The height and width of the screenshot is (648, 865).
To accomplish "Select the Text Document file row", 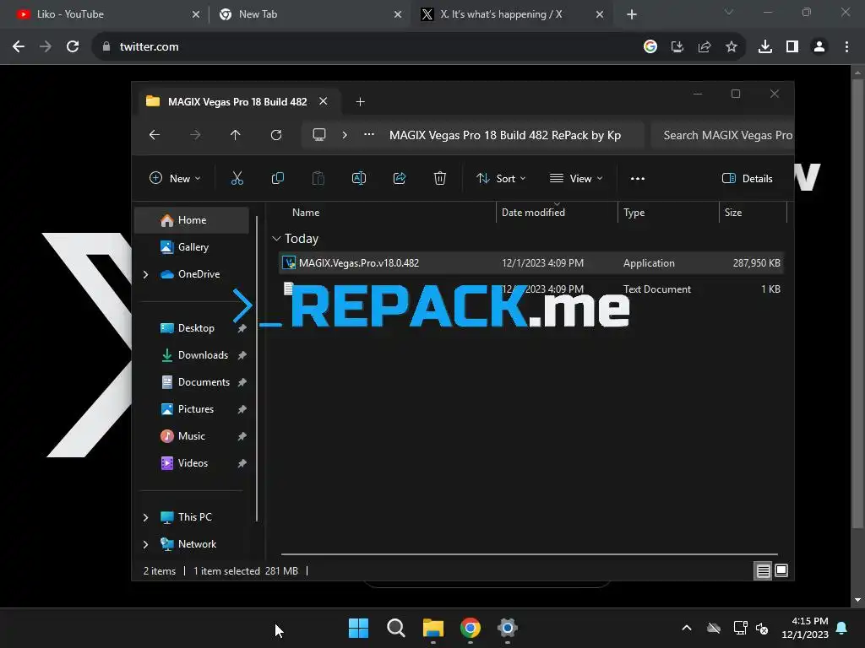I will point(530,289).
